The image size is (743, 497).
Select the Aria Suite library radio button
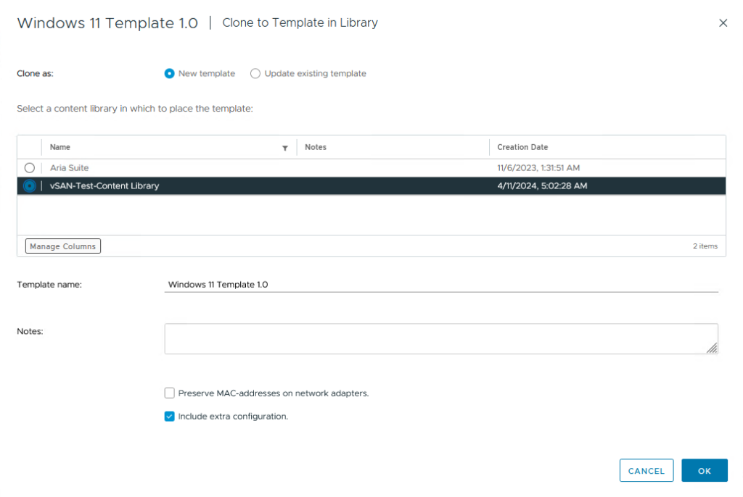point(30,168)
